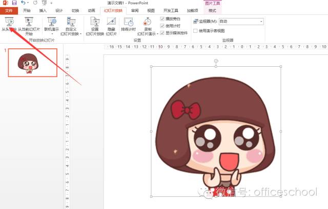Expand Custom Slide Show dropdown arrow
The height and width of the screenshot is (209, 328).
point(80,34)
